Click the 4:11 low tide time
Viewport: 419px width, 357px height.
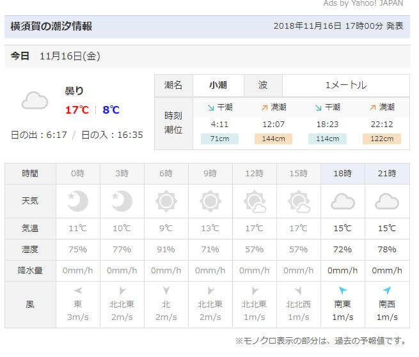point(219,125)
